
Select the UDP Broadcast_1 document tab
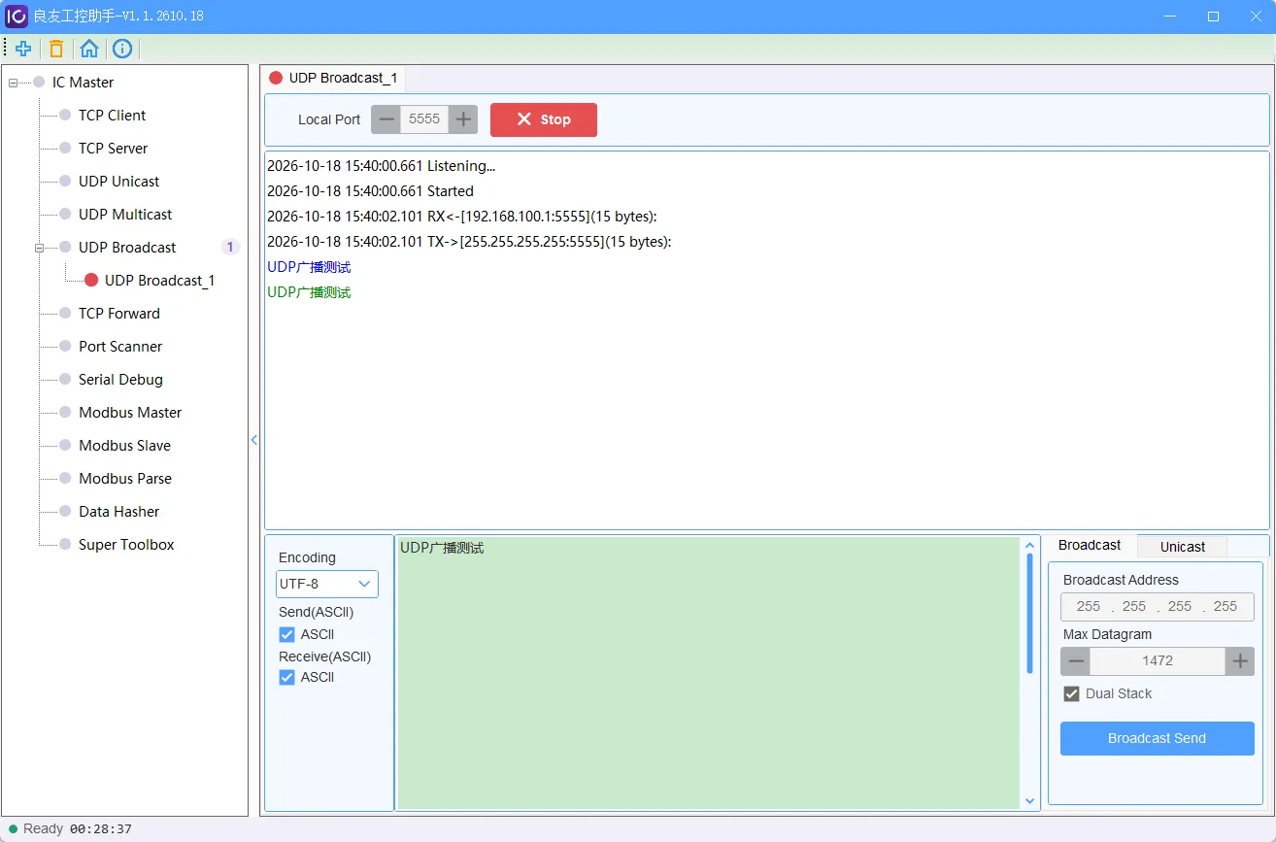click(x=334, y=78)
